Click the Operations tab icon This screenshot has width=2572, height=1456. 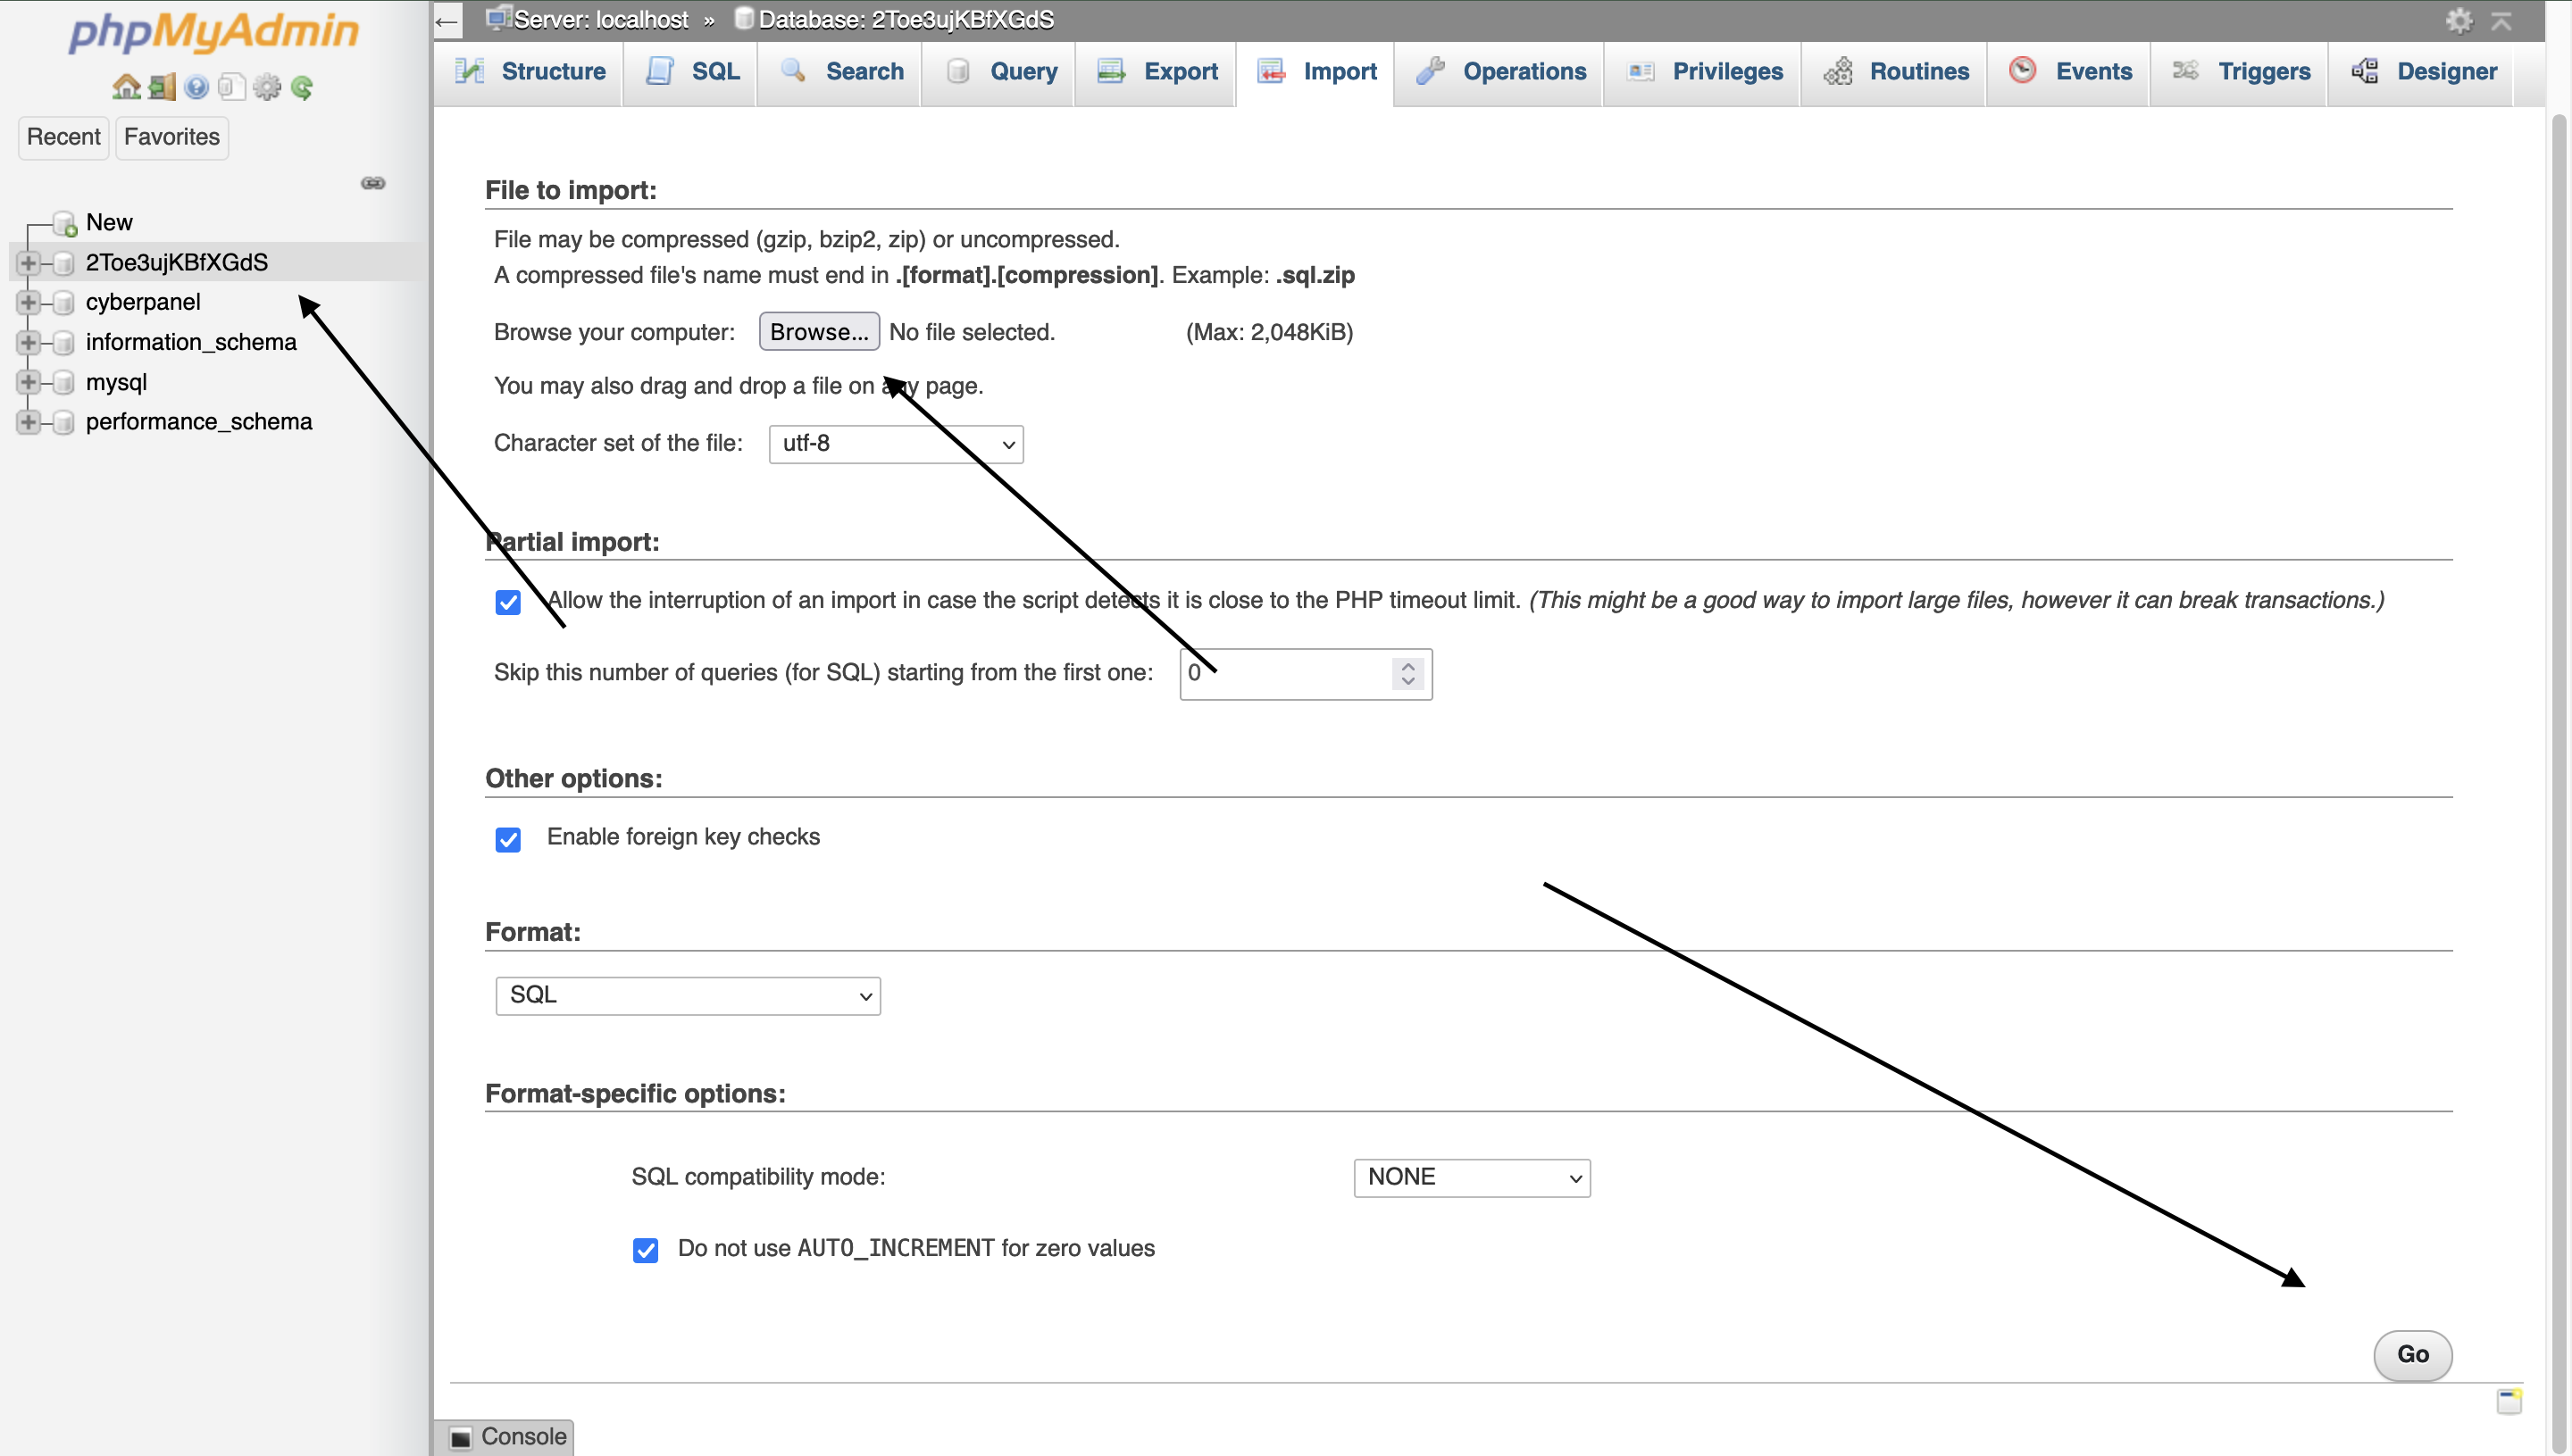click(x=1431, y=69)
